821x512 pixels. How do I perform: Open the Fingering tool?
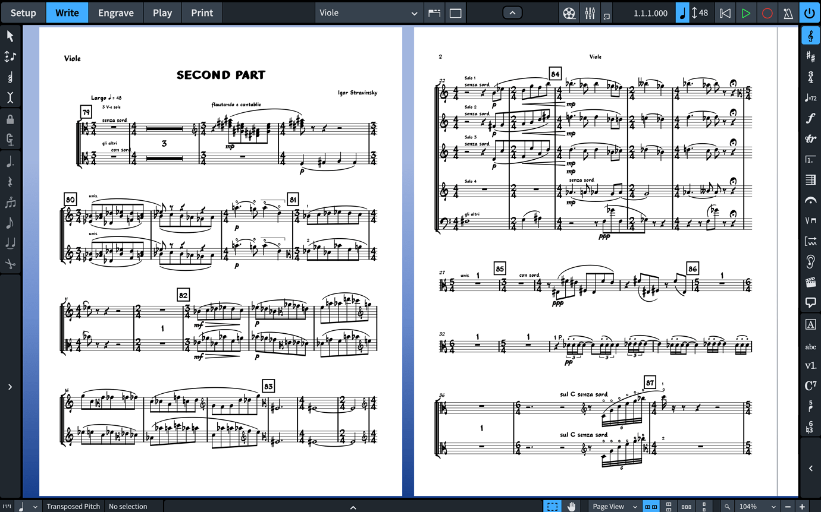tap(810, 407)
